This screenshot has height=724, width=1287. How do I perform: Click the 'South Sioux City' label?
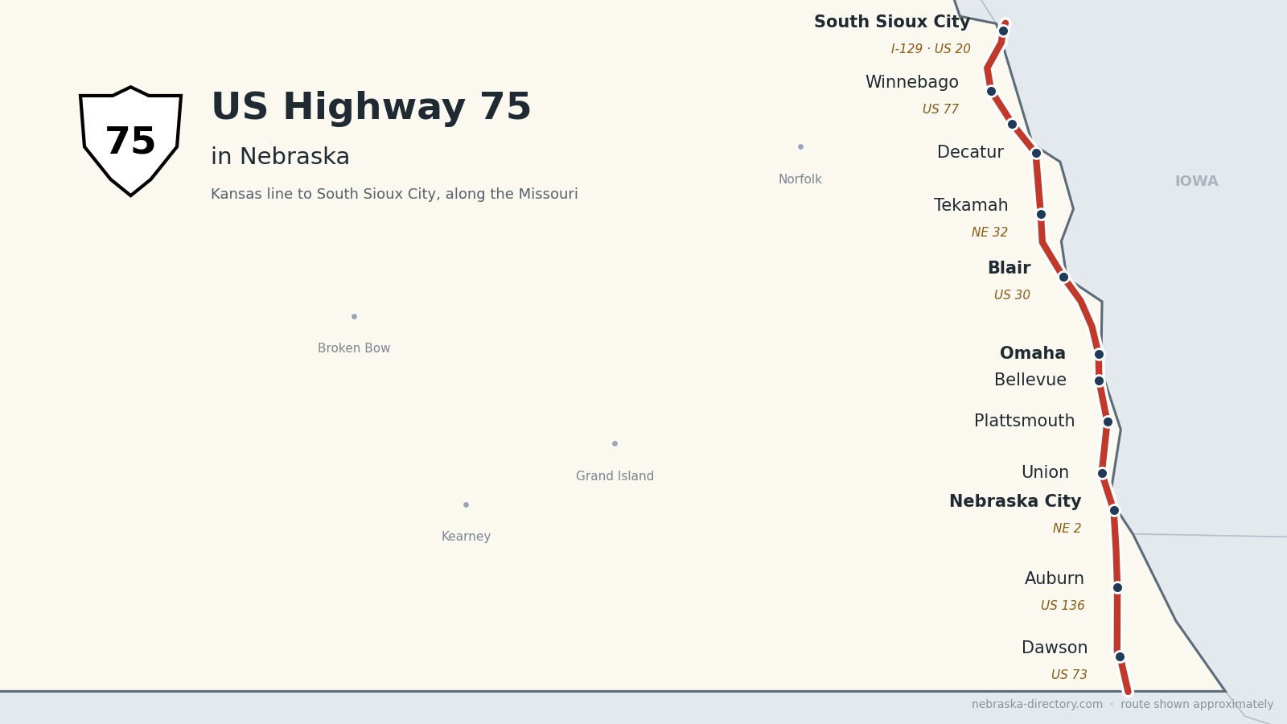point(892,23)
